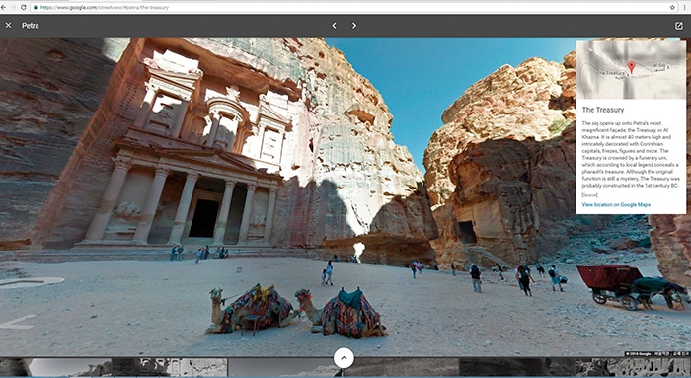This screenshot has height=378, width=691.
Task: Open the [Source] link in the info card
Action: [589, 195]
